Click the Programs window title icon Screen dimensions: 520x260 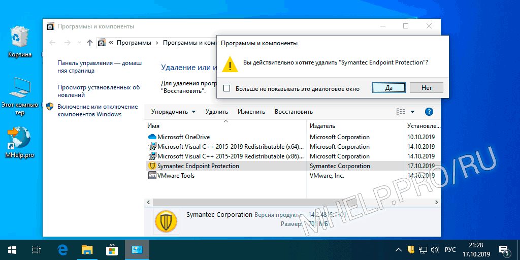[x=50, y=26]
